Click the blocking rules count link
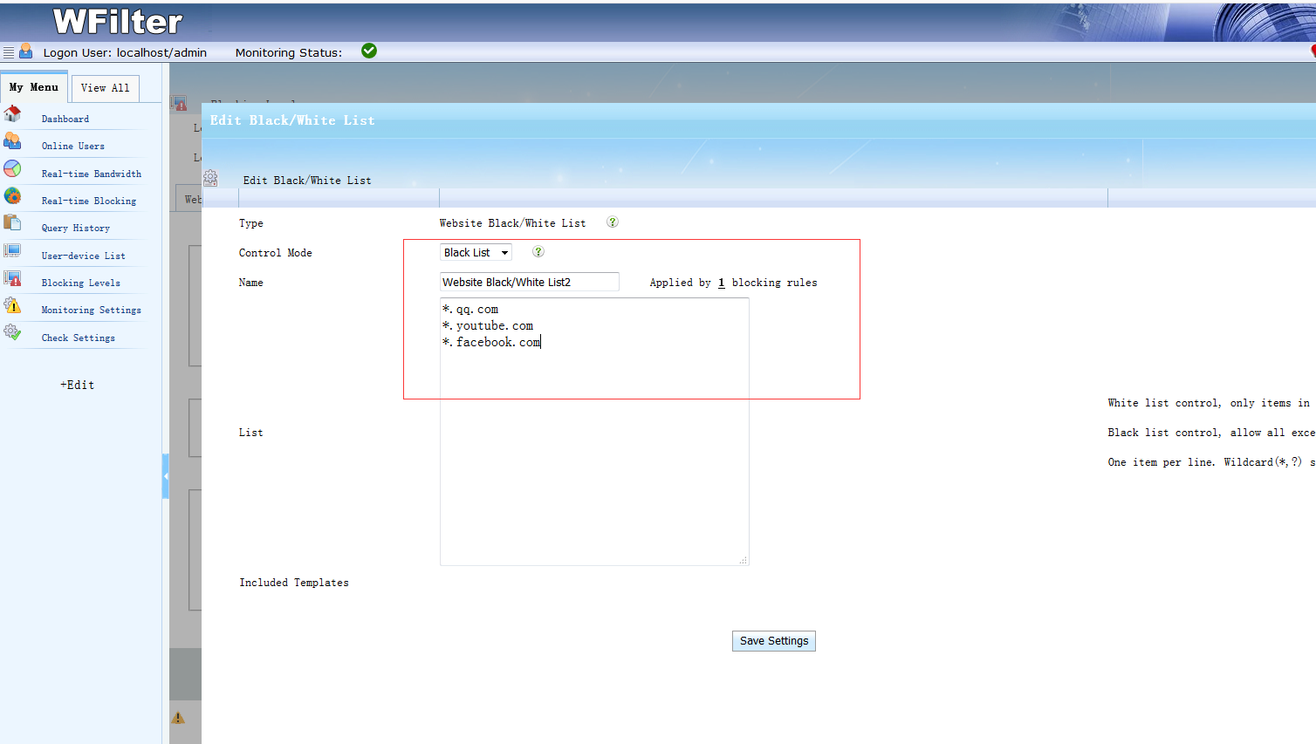 click(x=722, y=283)
